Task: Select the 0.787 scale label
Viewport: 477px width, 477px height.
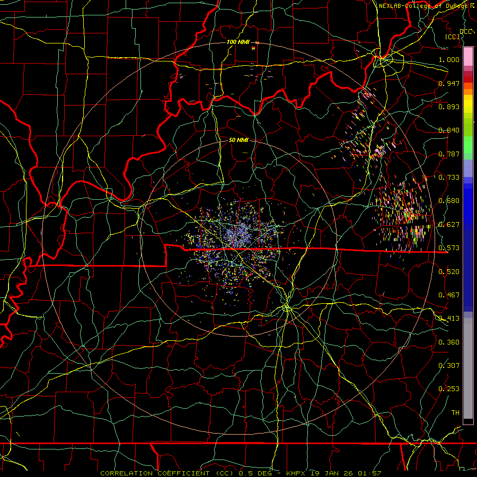Action: tap(449, 154)
